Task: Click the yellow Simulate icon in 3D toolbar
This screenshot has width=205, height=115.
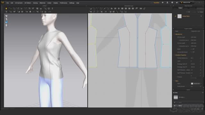Action: point(6,9)
